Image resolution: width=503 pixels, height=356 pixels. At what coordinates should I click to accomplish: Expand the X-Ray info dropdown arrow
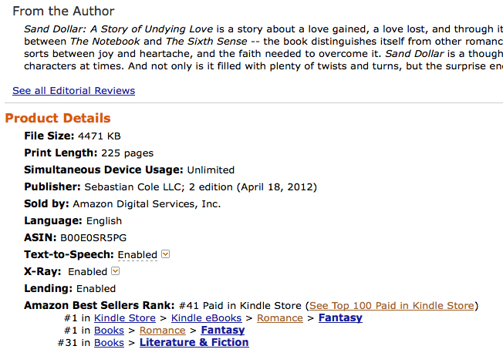point(116,271)
